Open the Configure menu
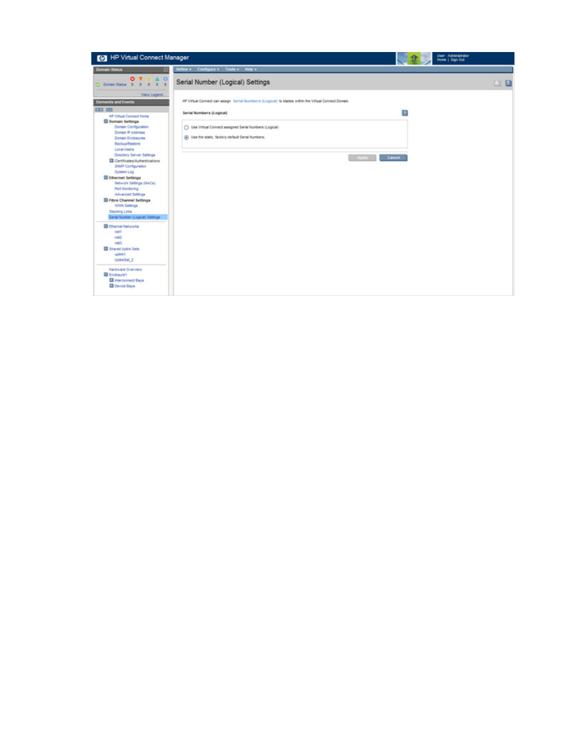Image resolution: width=577 pixels, height=747 pixels. click(x=208, y=70)
